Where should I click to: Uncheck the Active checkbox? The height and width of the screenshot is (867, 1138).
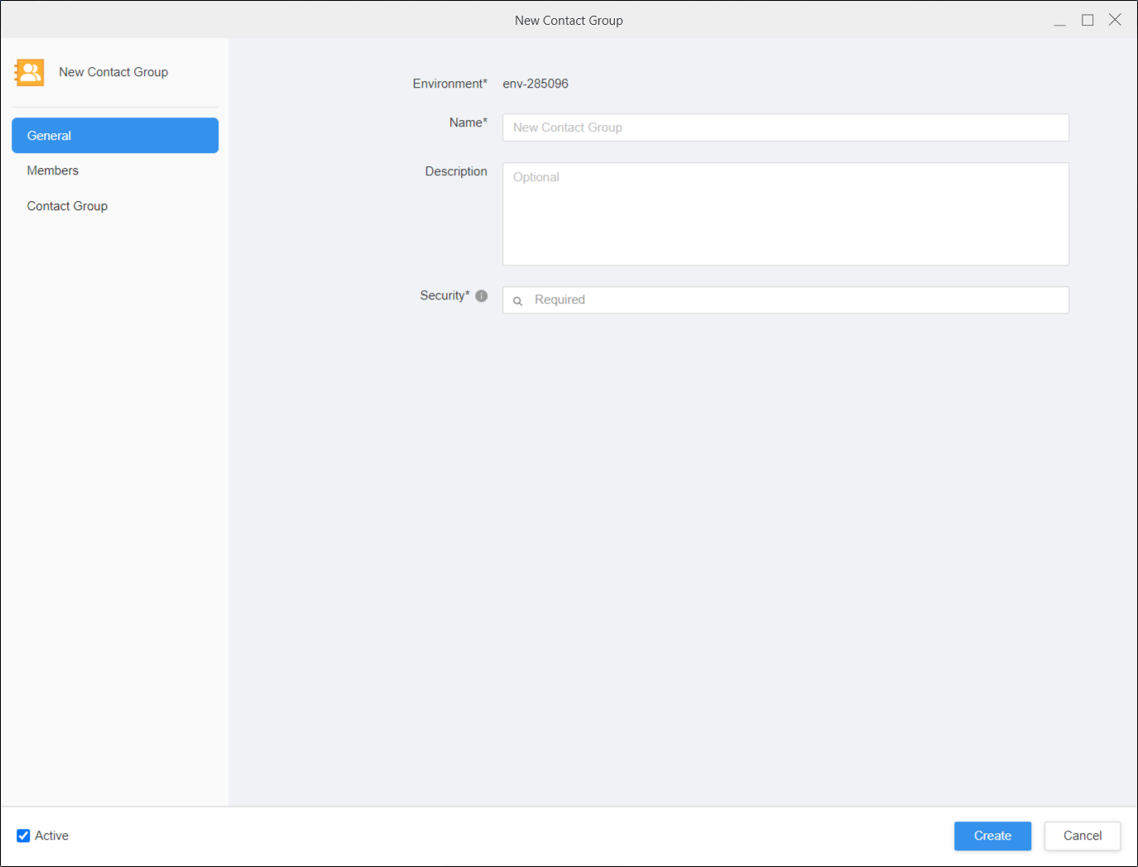click(23, 836)
